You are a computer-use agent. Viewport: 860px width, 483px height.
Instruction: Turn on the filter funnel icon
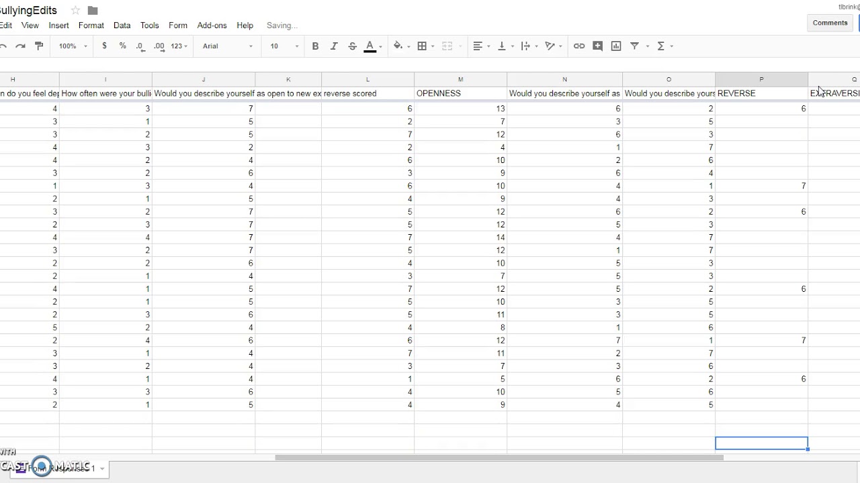click(634, 46)
